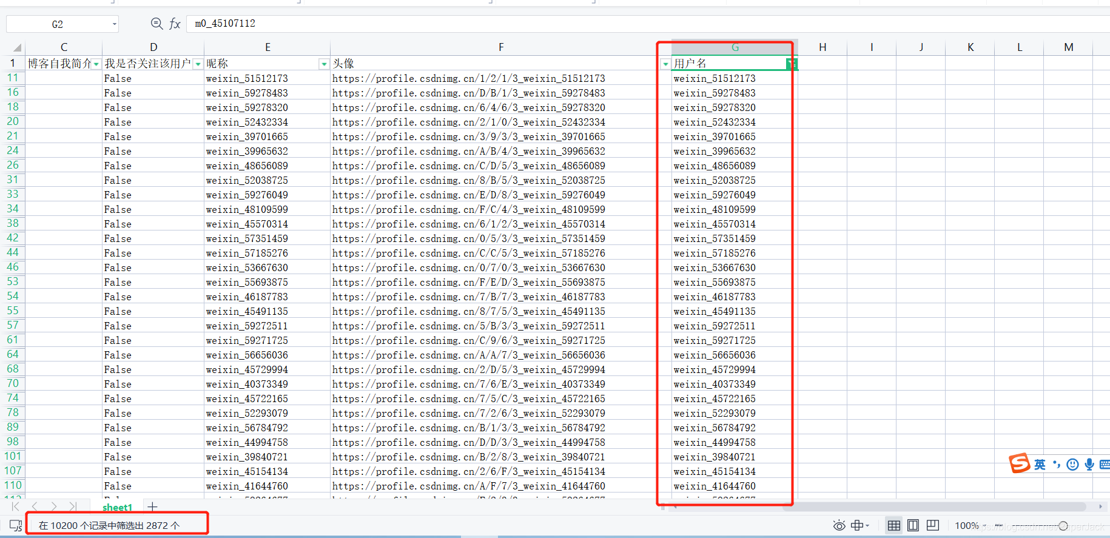Select row 11 header
1110x538 pixels.
[13, 78]
